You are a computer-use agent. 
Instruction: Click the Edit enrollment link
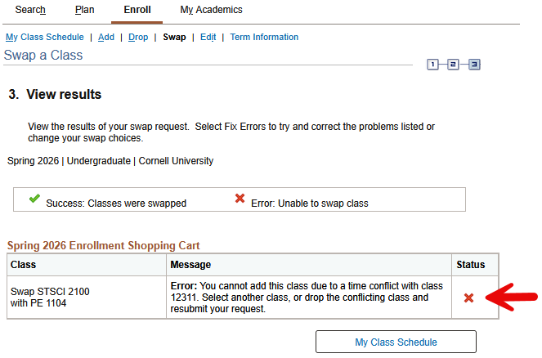point(208,37)
